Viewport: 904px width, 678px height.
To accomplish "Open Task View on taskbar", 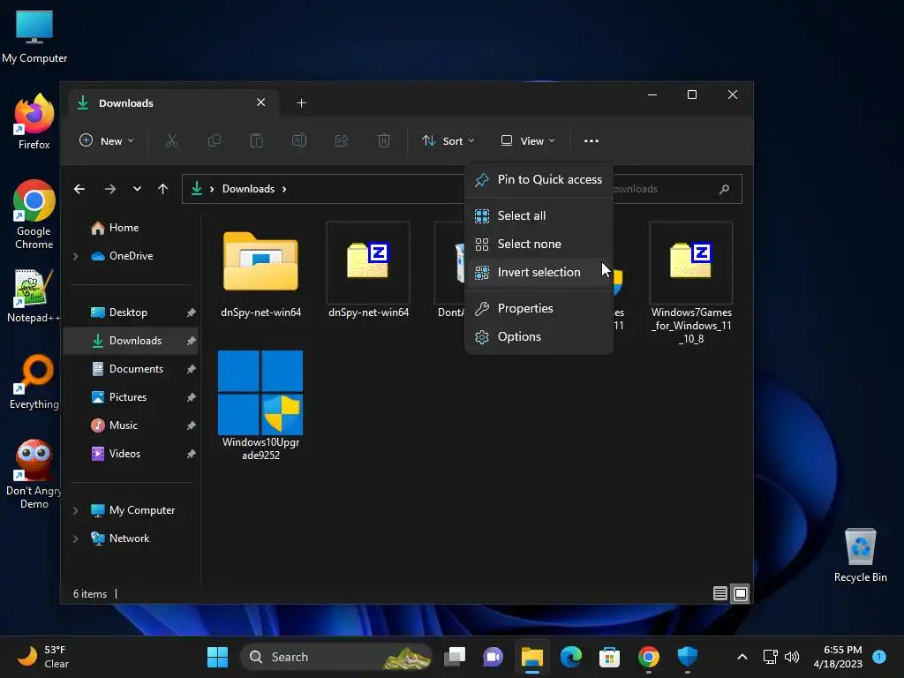I will point(455,657).
